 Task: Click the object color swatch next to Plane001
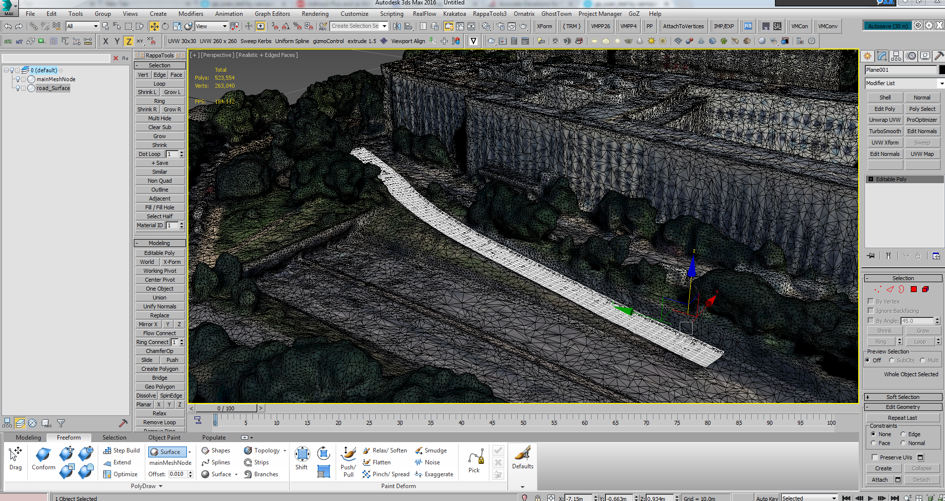942,70
